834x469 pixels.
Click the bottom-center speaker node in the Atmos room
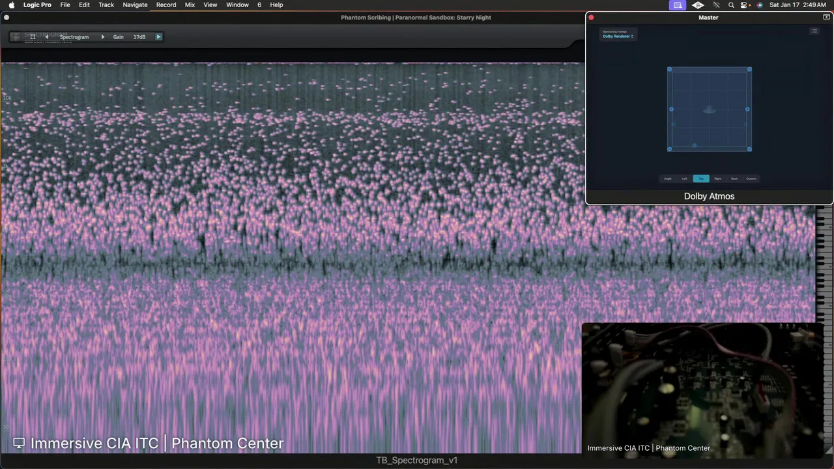click(695, 145)
